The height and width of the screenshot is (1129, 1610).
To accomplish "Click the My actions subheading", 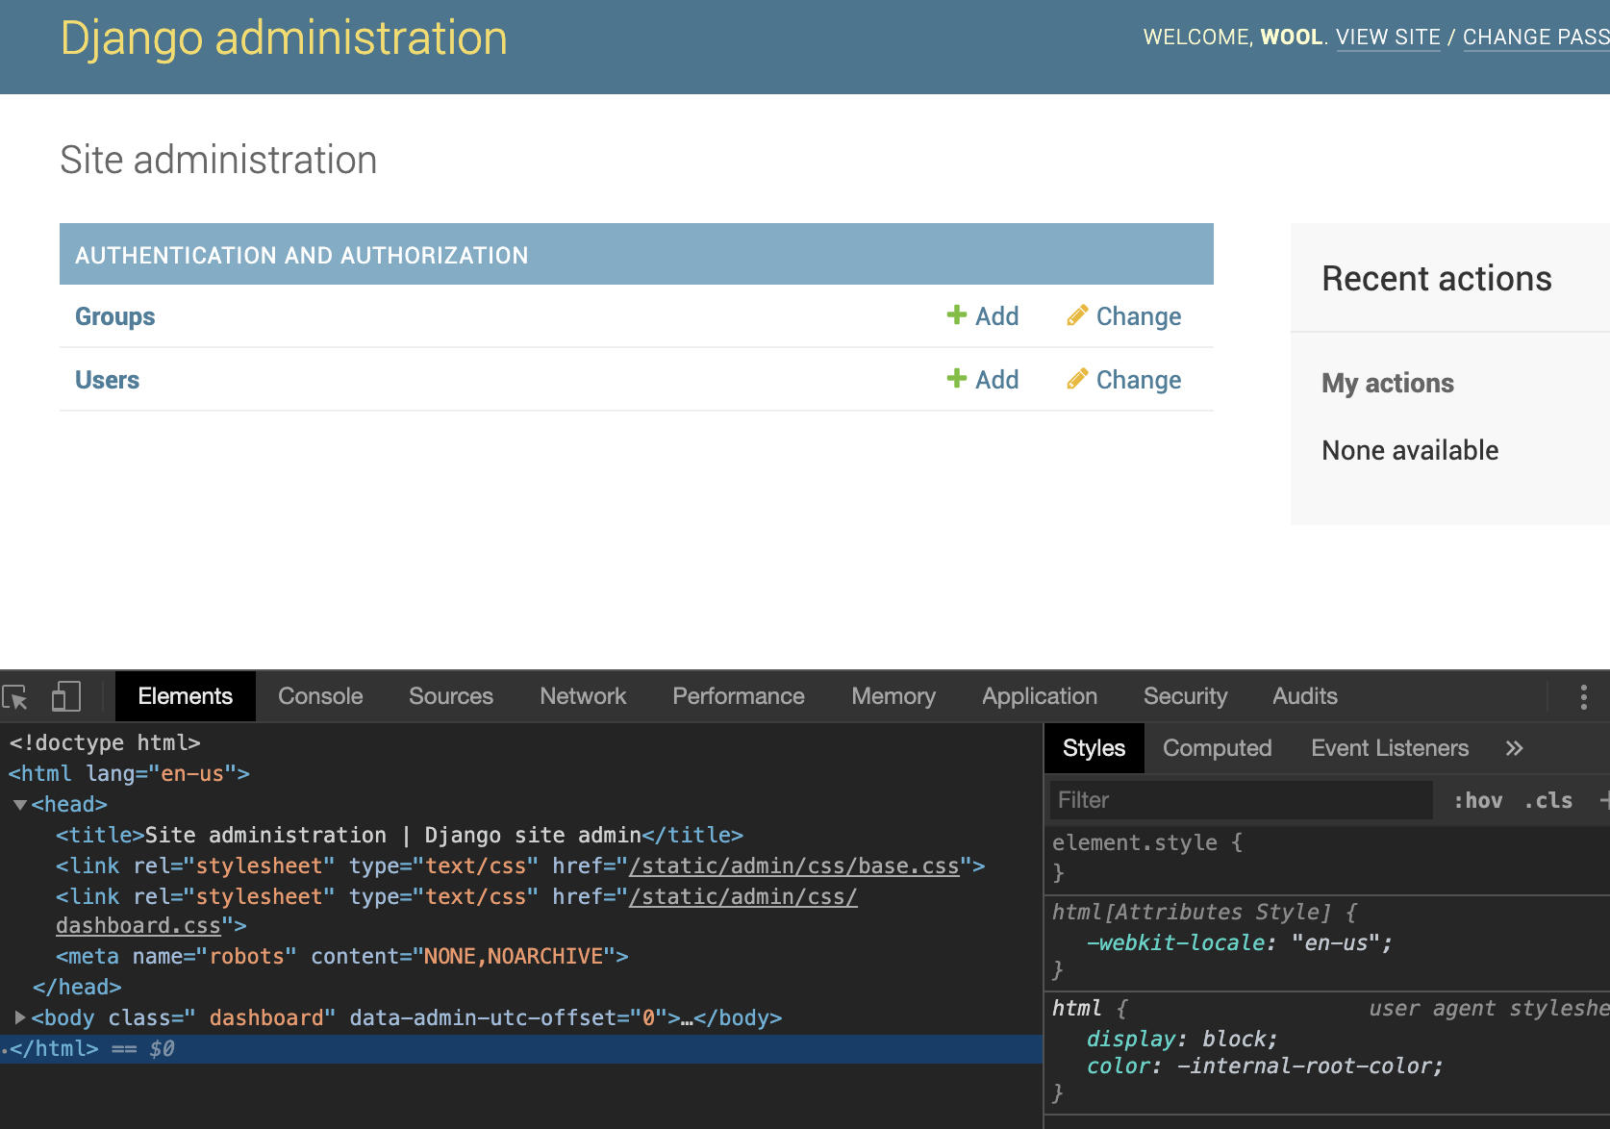I will tap(1388, 383).
